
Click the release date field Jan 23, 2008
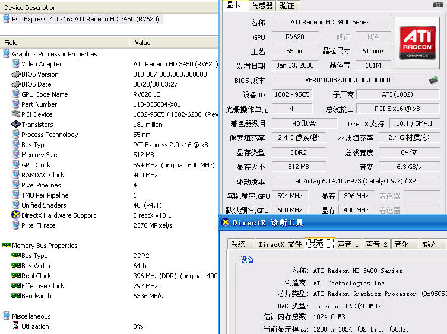tap(295, 65)
